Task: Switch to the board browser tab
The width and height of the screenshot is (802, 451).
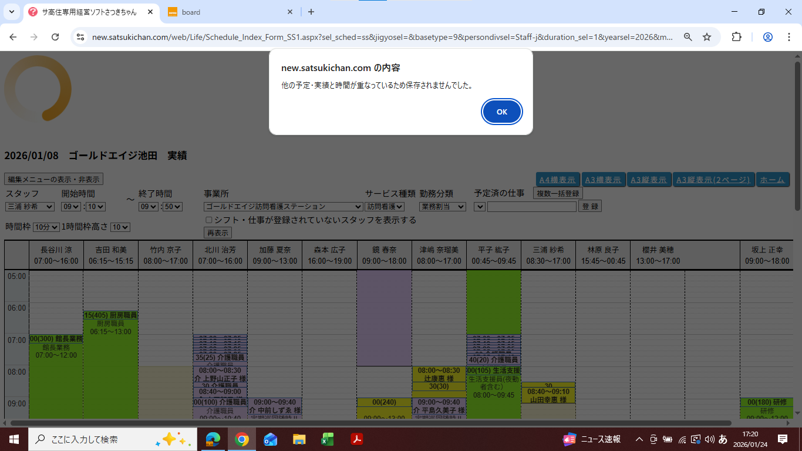Action: pyautogui.click(x=229, y=12)
